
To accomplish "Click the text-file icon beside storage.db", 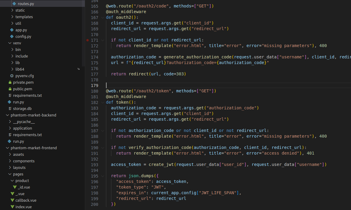I will pyautogui.click(x=10, y=109).
